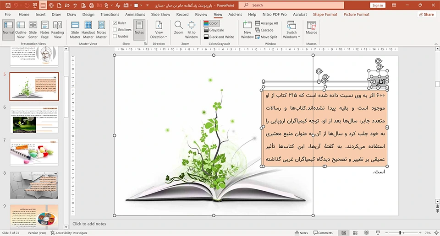Screen dimensions: 440x236
Task: Switch to Reading View in ribbon
Action: (58, 30)
